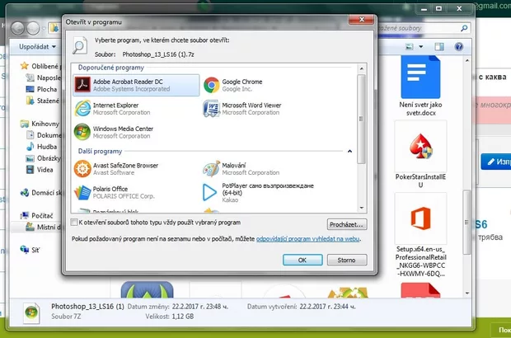Open Dokumenty library in sidebar
Image resolution: width=511 pixels, height=338 pixels.
click(44, 135)
